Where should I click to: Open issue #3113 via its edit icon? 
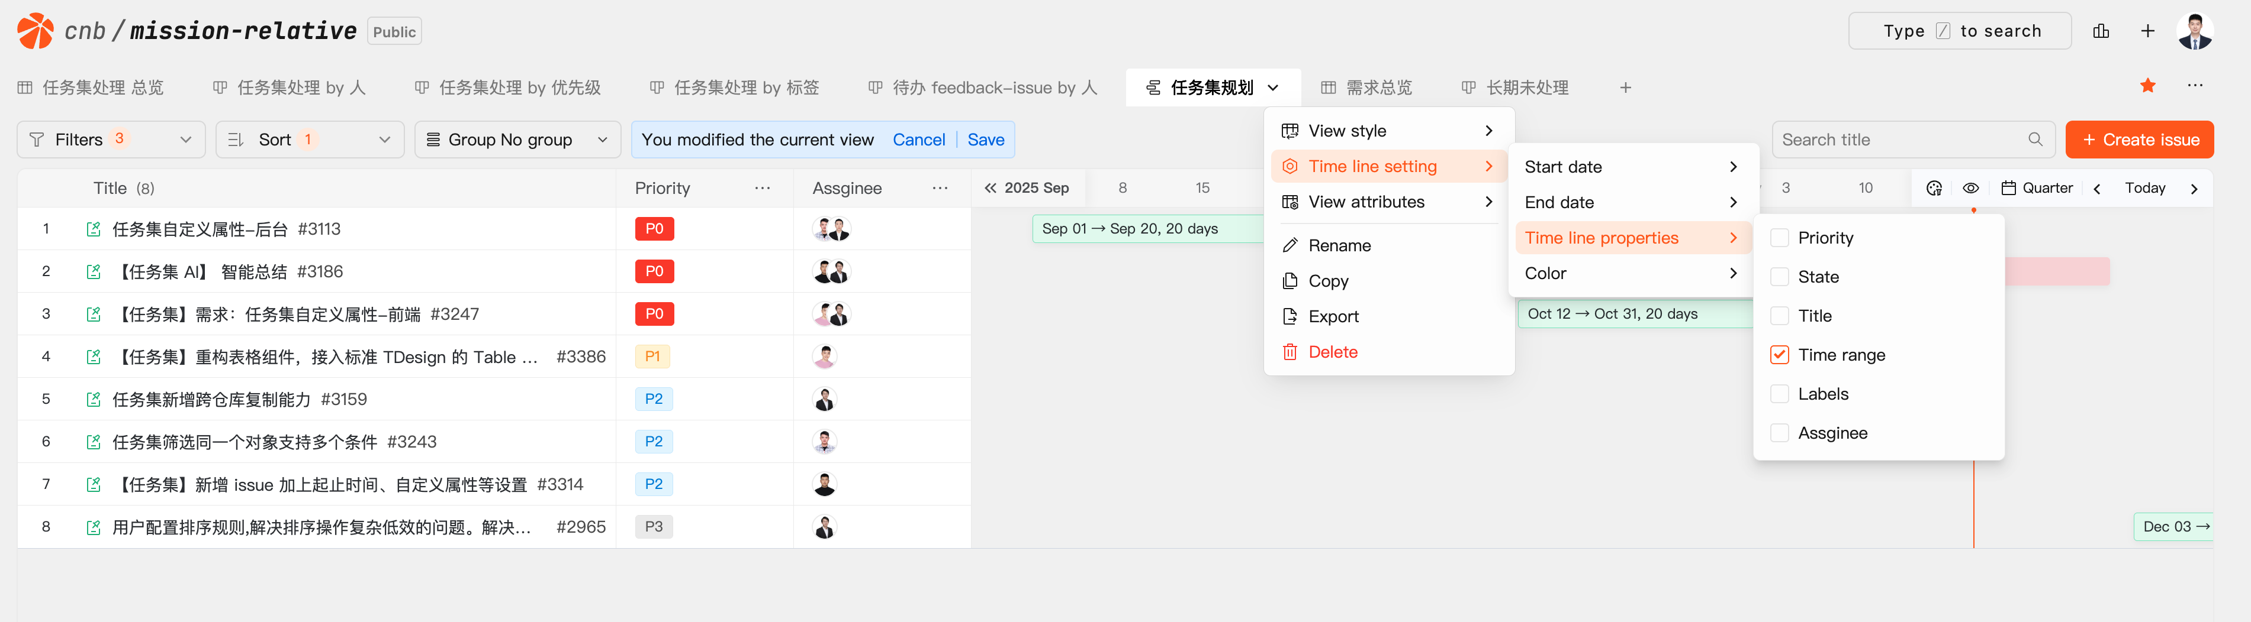94,229
